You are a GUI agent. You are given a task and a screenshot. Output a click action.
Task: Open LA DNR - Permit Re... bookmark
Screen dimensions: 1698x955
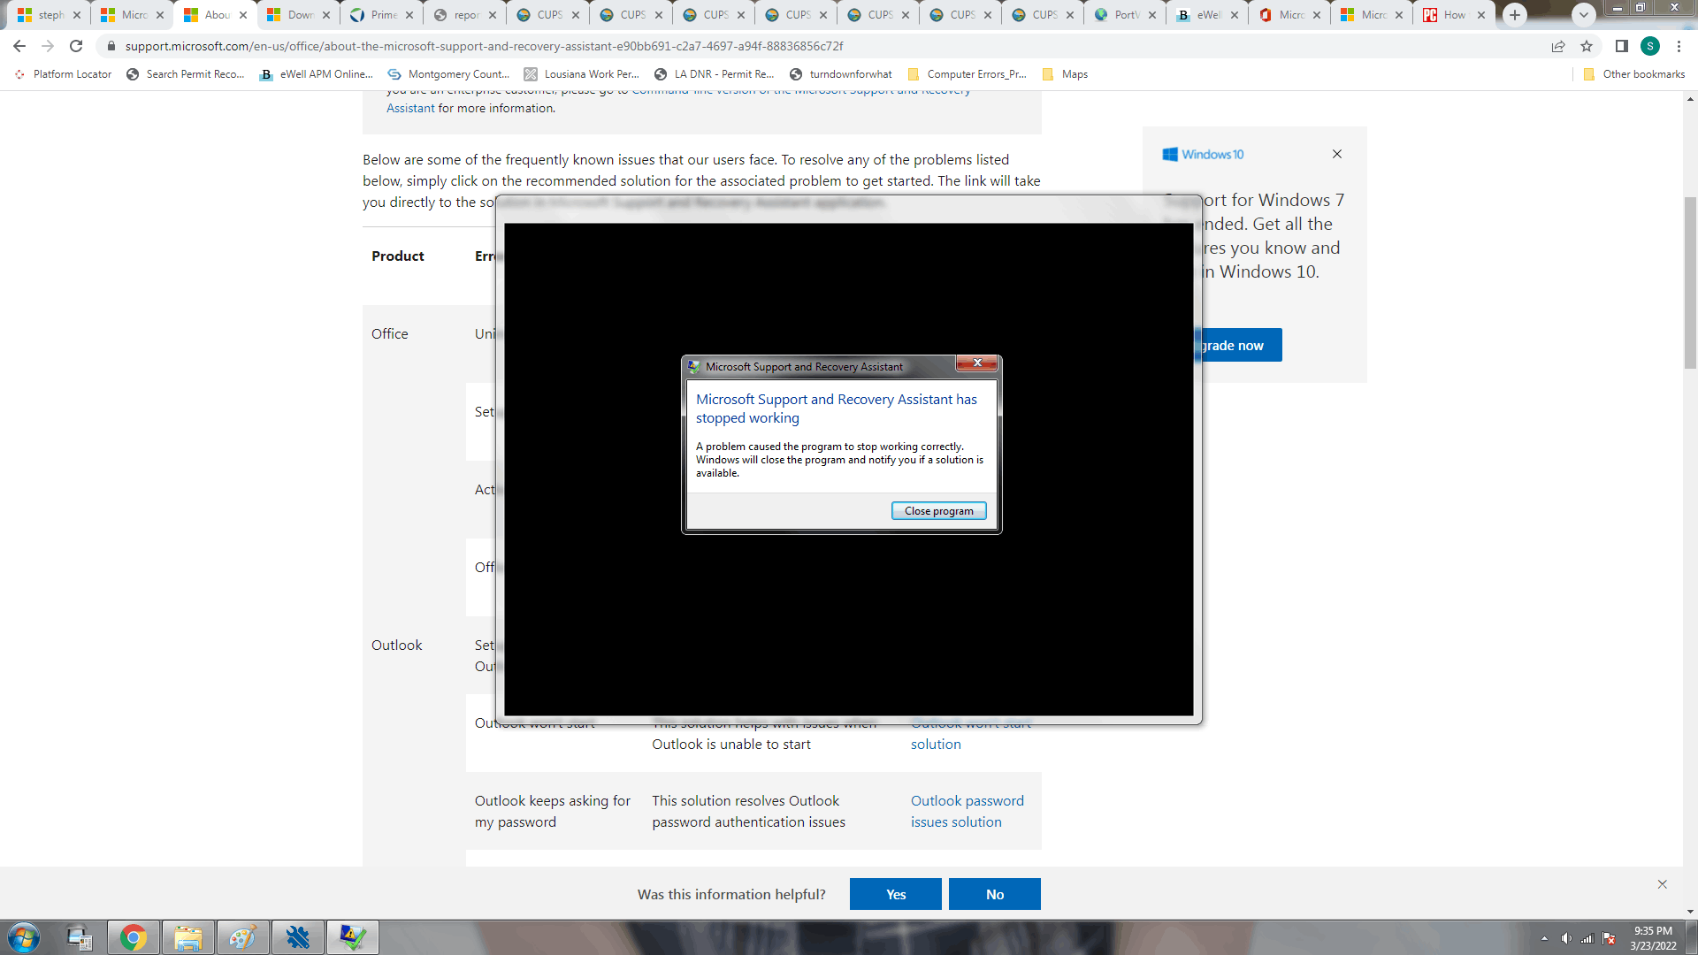click(x=714, y=74)
